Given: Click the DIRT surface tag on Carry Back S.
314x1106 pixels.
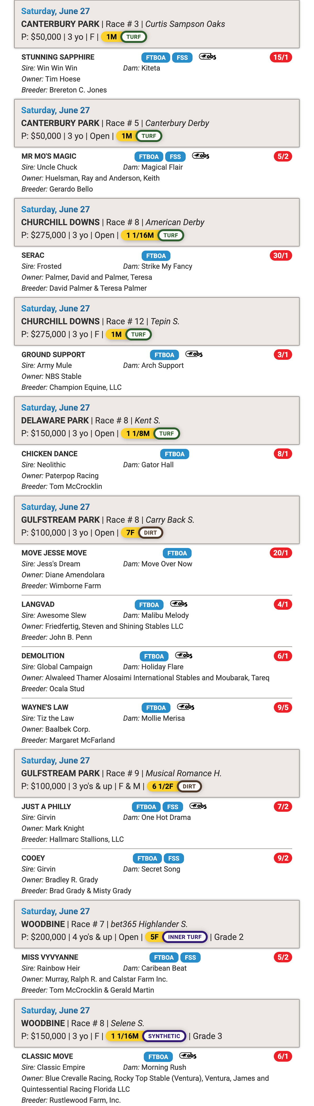Looking at the screenshot, I should click(x=150, y=533).
